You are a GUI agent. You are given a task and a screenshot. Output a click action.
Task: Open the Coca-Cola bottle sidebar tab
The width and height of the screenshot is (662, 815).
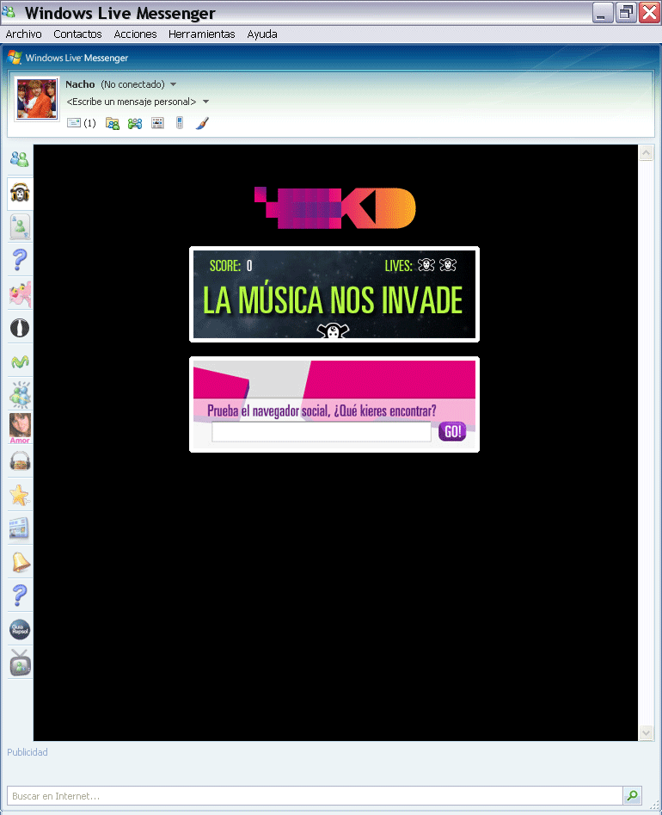(20, 328)
